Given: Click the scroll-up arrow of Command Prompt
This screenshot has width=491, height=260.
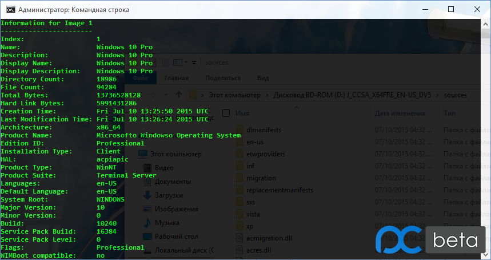Looking at the screenshot, I should 486,24.
